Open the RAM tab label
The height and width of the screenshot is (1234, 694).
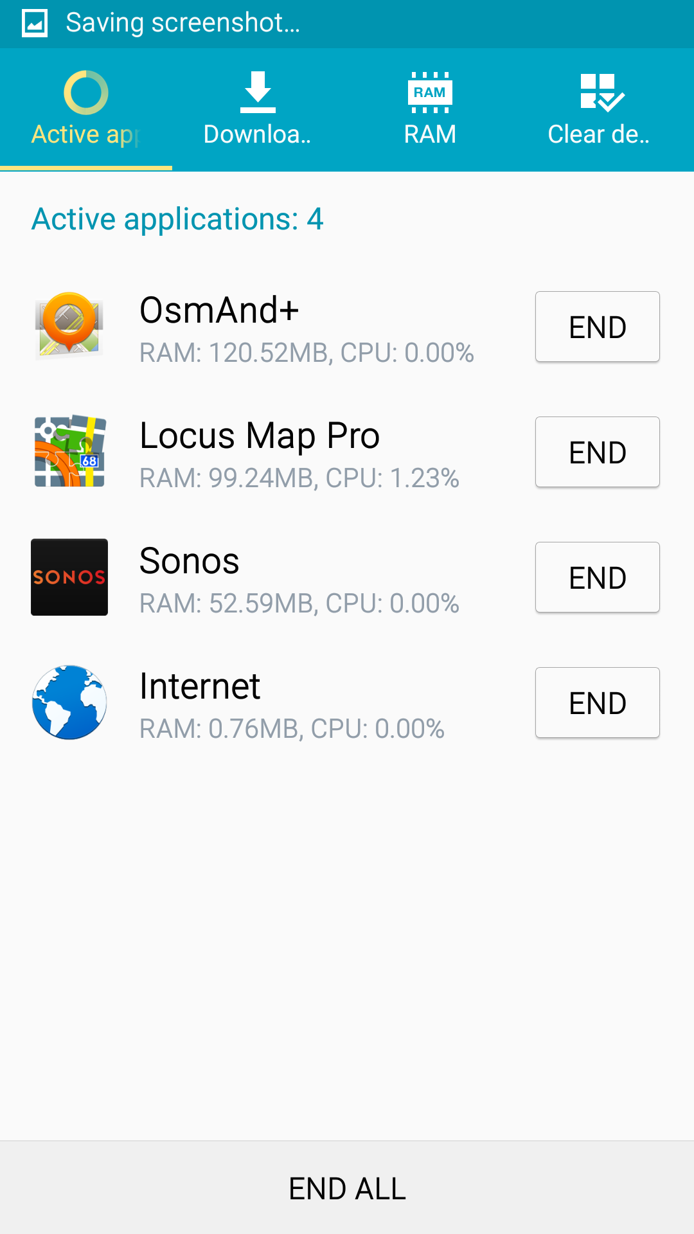[x=430, y=134]
